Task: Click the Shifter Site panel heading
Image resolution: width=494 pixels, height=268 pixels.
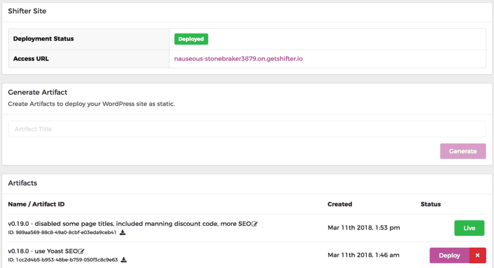Action: [27, 11]
